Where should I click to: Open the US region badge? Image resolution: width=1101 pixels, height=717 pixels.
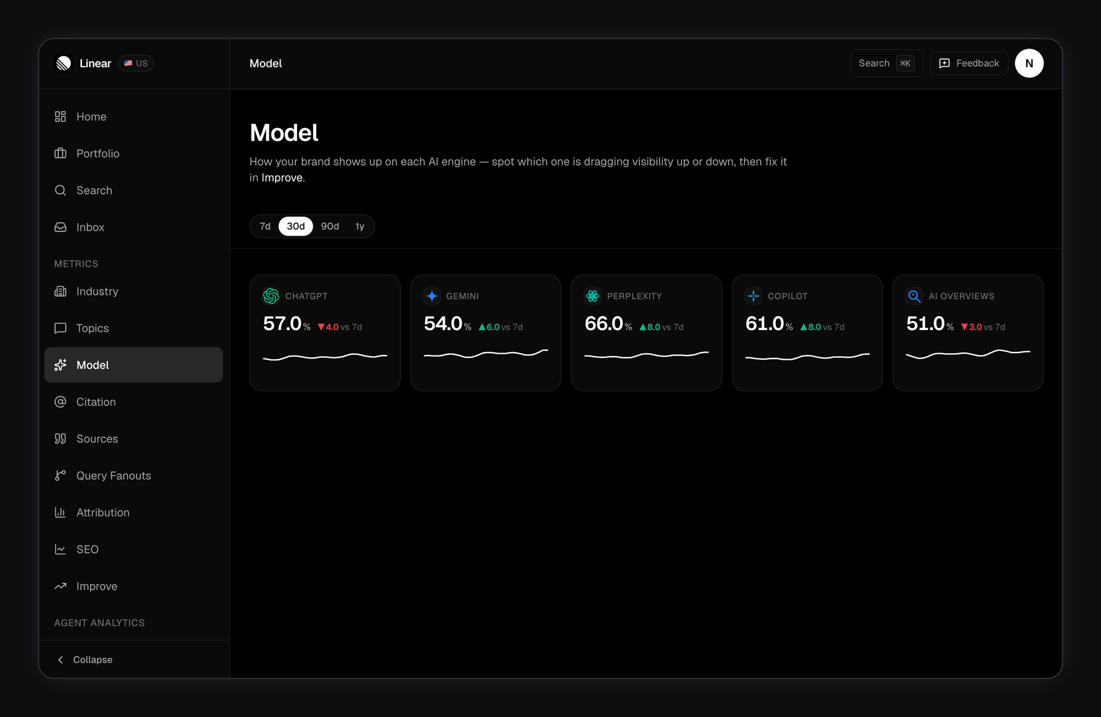(x=136, y=64)
